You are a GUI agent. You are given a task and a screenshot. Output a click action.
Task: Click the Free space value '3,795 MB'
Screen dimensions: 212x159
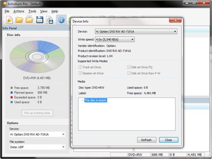43,88
